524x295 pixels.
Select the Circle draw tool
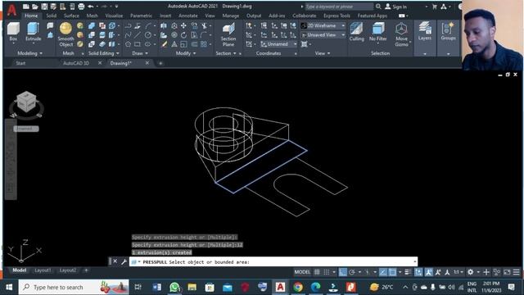coord(147,34)
